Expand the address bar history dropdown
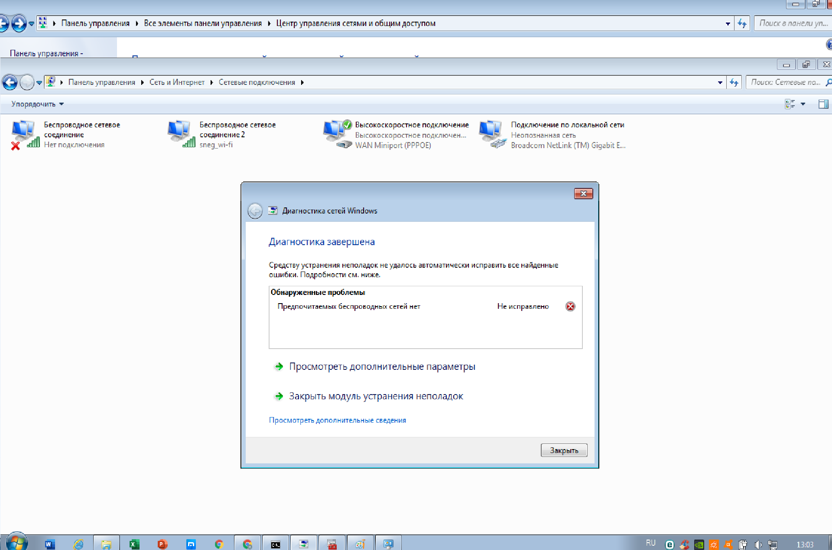832x550 pixels. tap(720, 82)
